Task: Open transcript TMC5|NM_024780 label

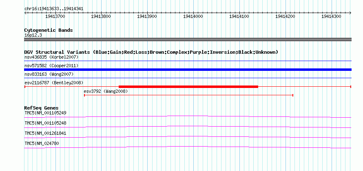Action: click(42, 144)
